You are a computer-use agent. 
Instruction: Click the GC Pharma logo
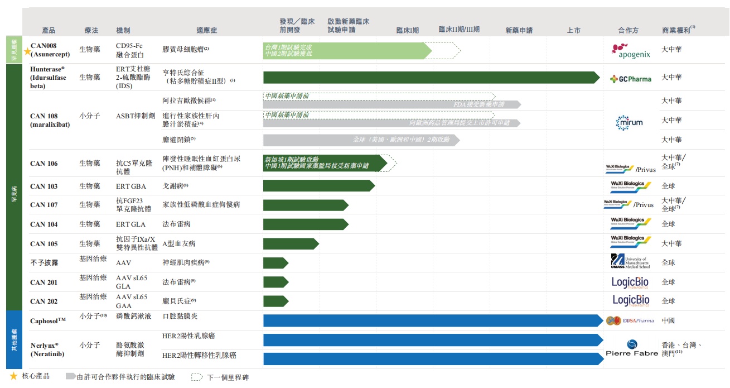(631, 79)
